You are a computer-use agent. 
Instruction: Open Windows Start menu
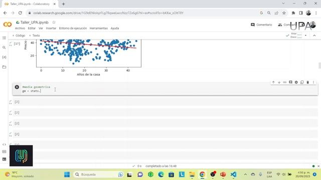67,174
